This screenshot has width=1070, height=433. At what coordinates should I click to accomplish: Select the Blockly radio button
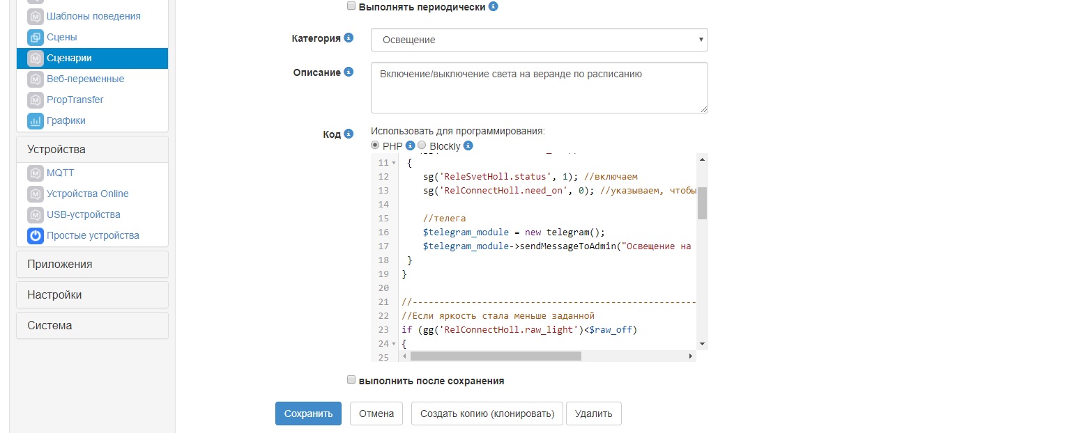coord(422,146)
